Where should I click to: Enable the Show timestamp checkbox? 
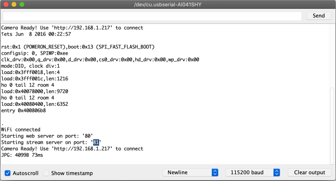[x=46, y=173]
